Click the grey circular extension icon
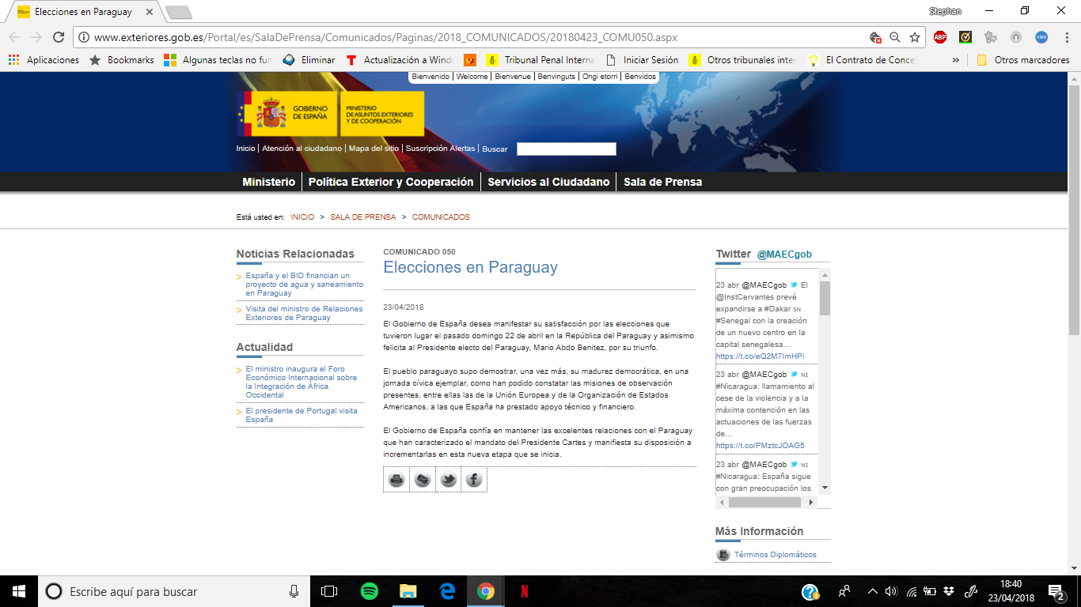Image resolution: width=1081 pixels, height=607 pixels. [1016, 37]
